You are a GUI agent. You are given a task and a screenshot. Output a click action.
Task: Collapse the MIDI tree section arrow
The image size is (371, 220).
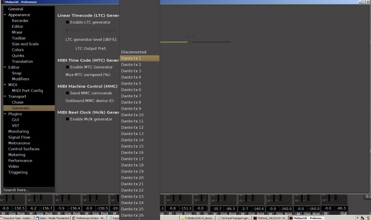pyautogui.click(x=5, y=85)
